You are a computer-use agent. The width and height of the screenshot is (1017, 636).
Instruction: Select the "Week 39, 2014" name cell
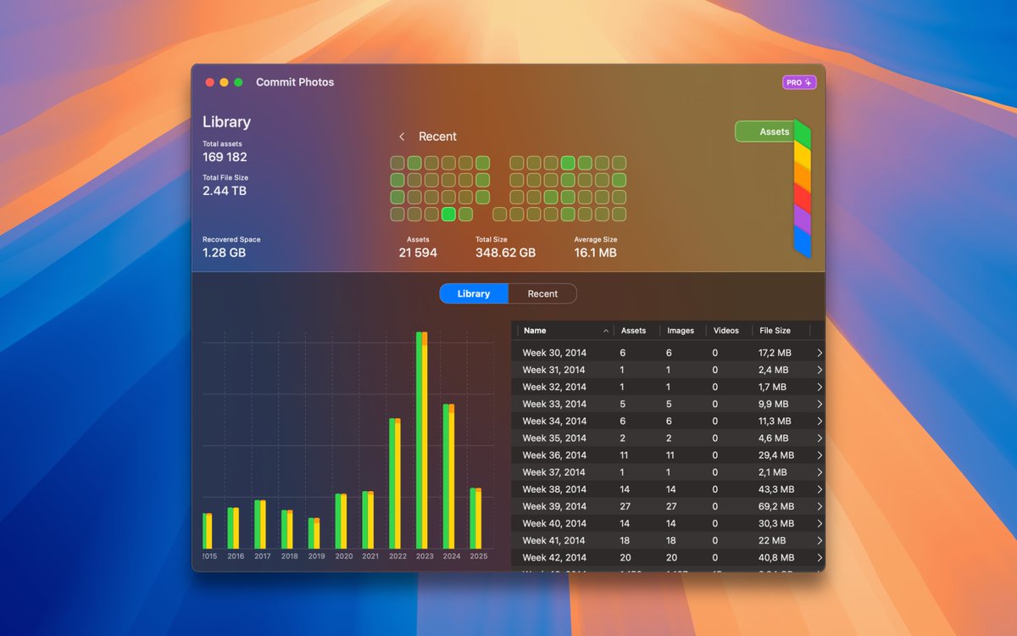(554, 506)
